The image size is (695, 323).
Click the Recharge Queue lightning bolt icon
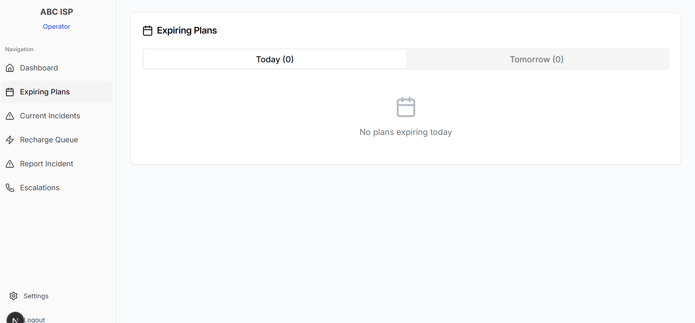tap(10, 140)
